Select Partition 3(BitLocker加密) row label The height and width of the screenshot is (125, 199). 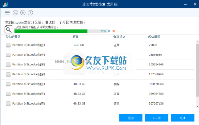point(29,74)
